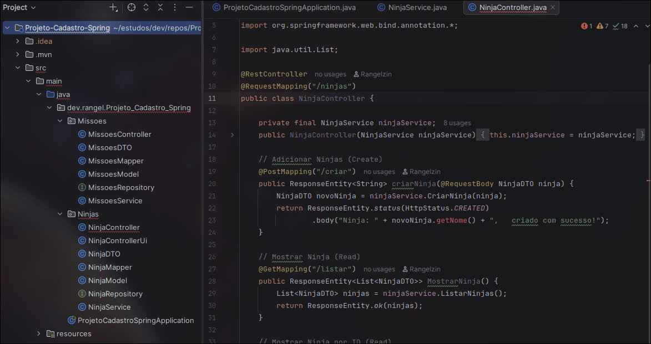Collapse the Projeto-Cadastro-Spring root node
Screen dimensions: 651x344
tap(7, 28)
